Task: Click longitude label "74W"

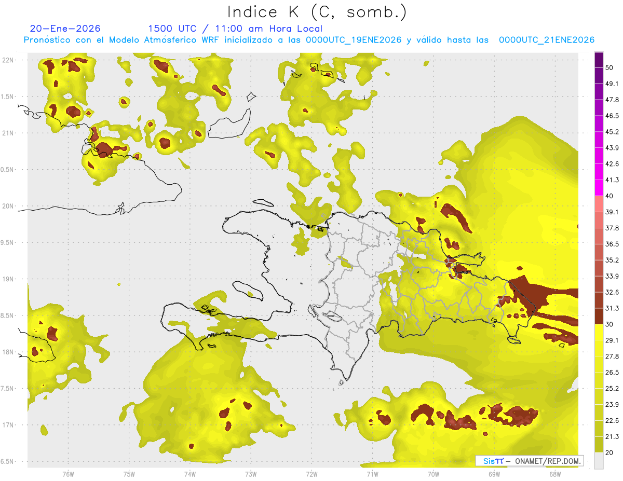Action: [x=190, y=474]
